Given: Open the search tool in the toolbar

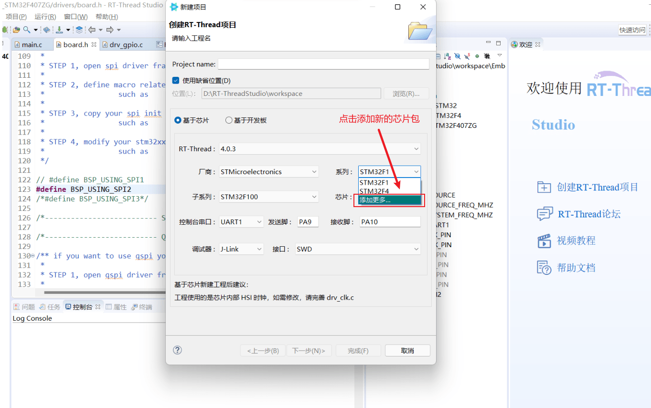Looking at the screenshot, I should click(x=26, y=30).
